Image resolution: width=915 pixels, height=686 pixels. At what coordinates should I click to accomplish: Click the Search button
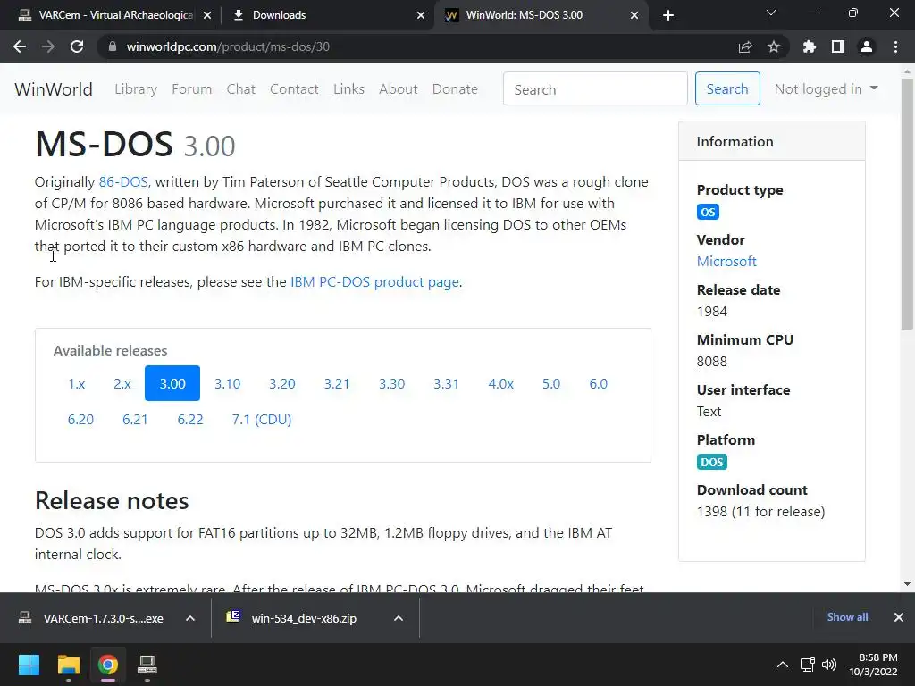(727, 88)
